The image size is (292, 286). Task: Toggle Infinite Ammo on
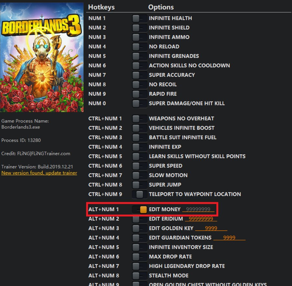click(x=139, y=37)
